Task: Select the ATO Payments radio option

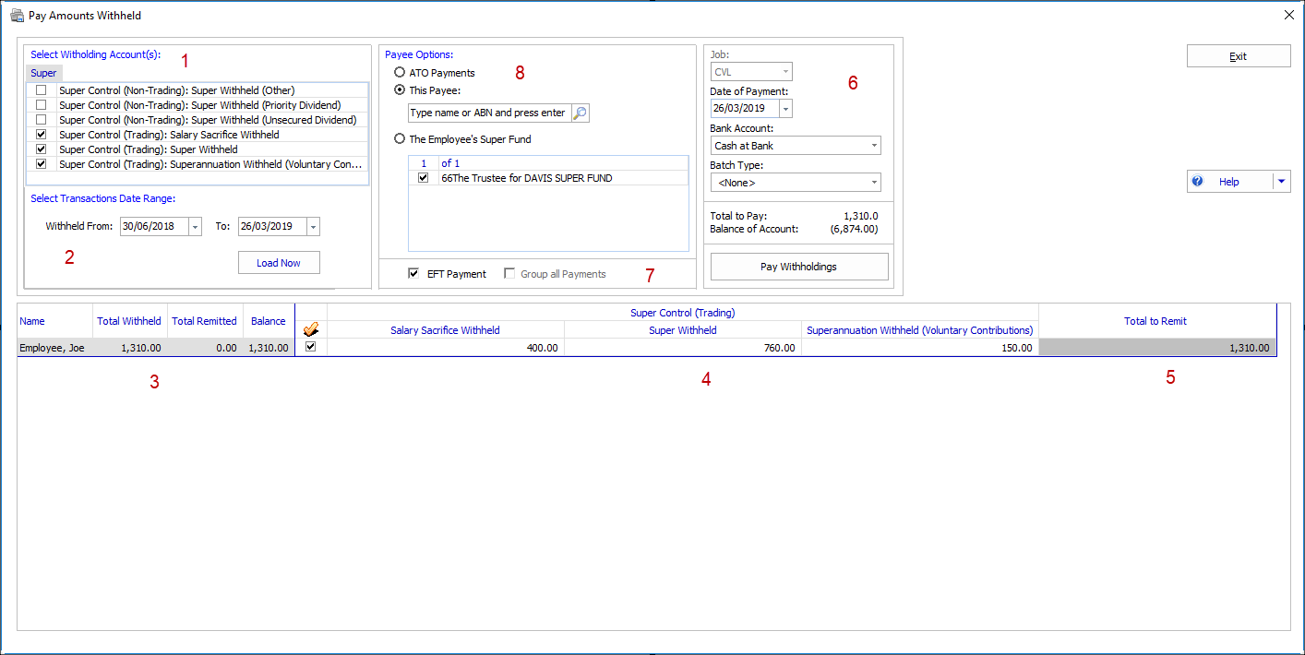Action: click(x=400, y=73)
